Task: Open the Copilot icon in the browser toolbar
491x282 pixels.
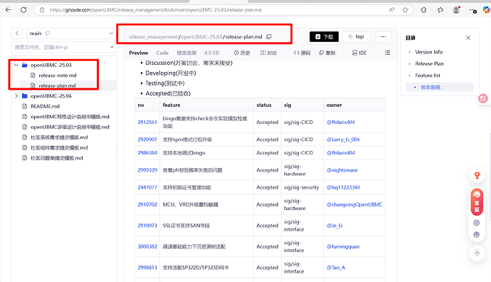Action: [x=486, y=10]
